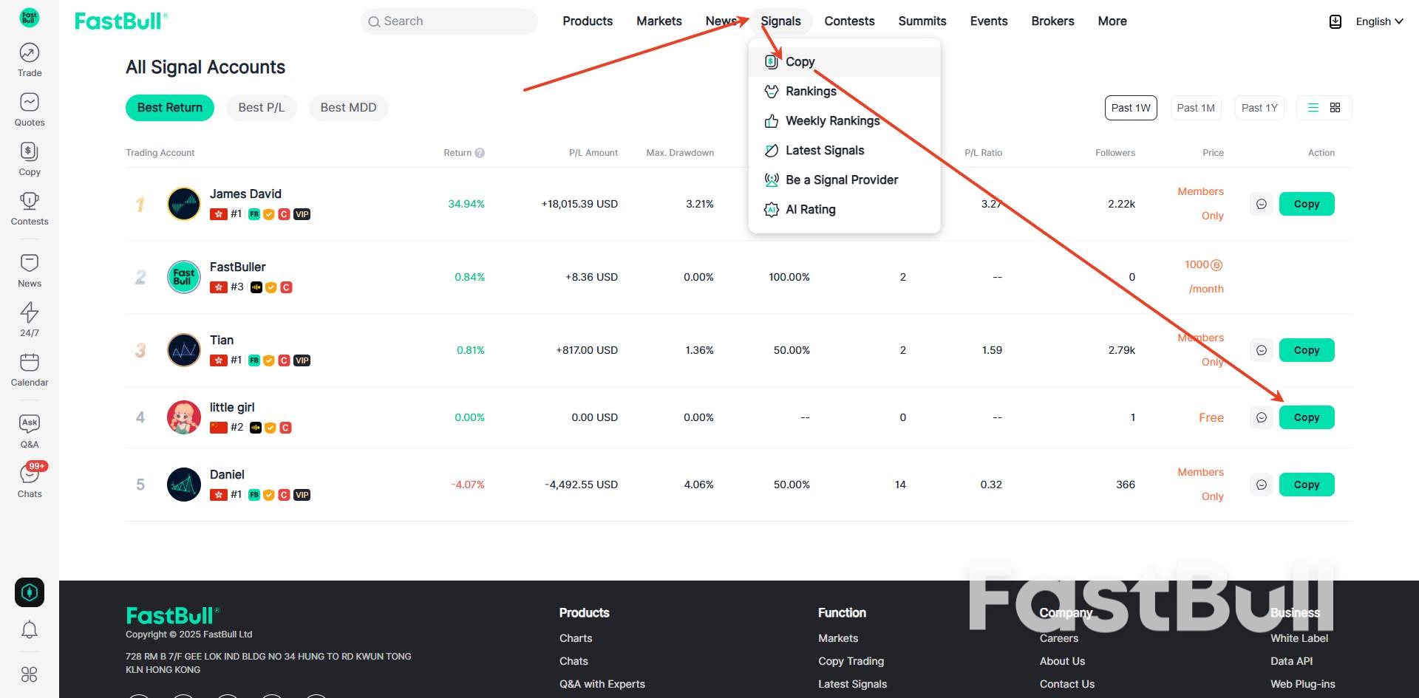Click the Contests trophy icon in the sidebar

pyautogui.click(x=30, y=207)
